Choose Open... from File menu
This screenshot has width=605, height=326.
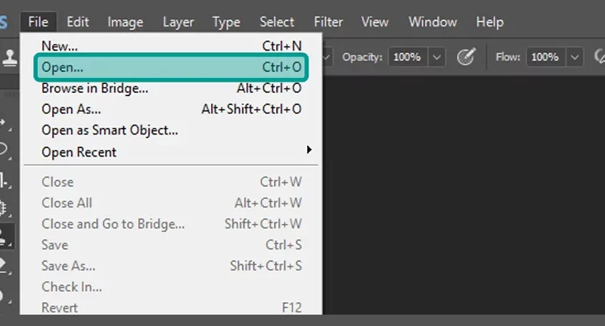click(172, 67)
